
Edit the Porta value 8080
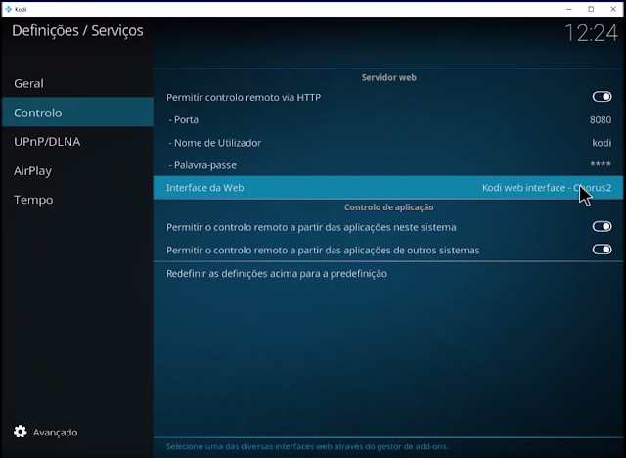(600, 119)
